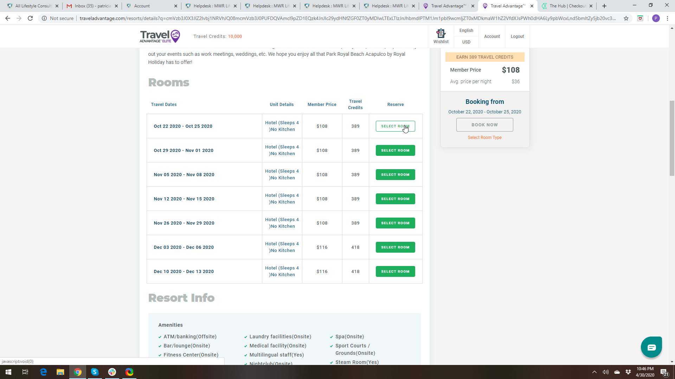The width and height of the screenshot is (675, 379).
Task: Open Slack from the taskbar
Action: point(112,372)
